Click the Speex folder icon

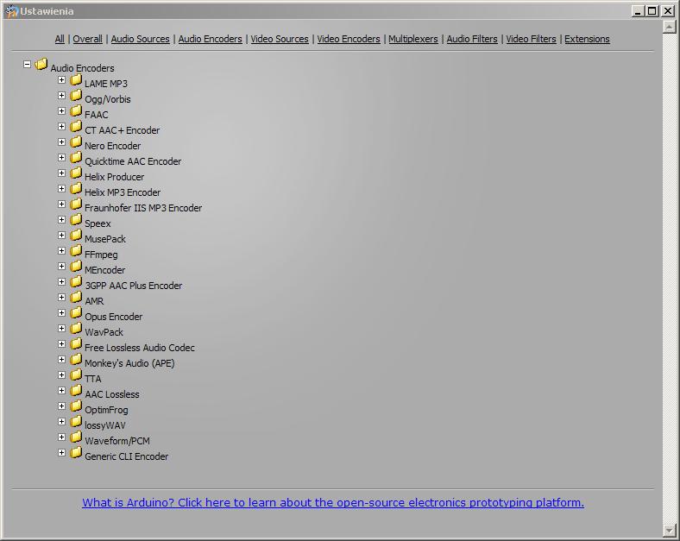pos(76,220)
